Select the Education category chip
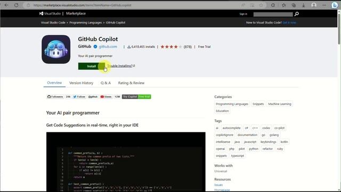This screenshot has height=192, width=341. tap(222, 111)
